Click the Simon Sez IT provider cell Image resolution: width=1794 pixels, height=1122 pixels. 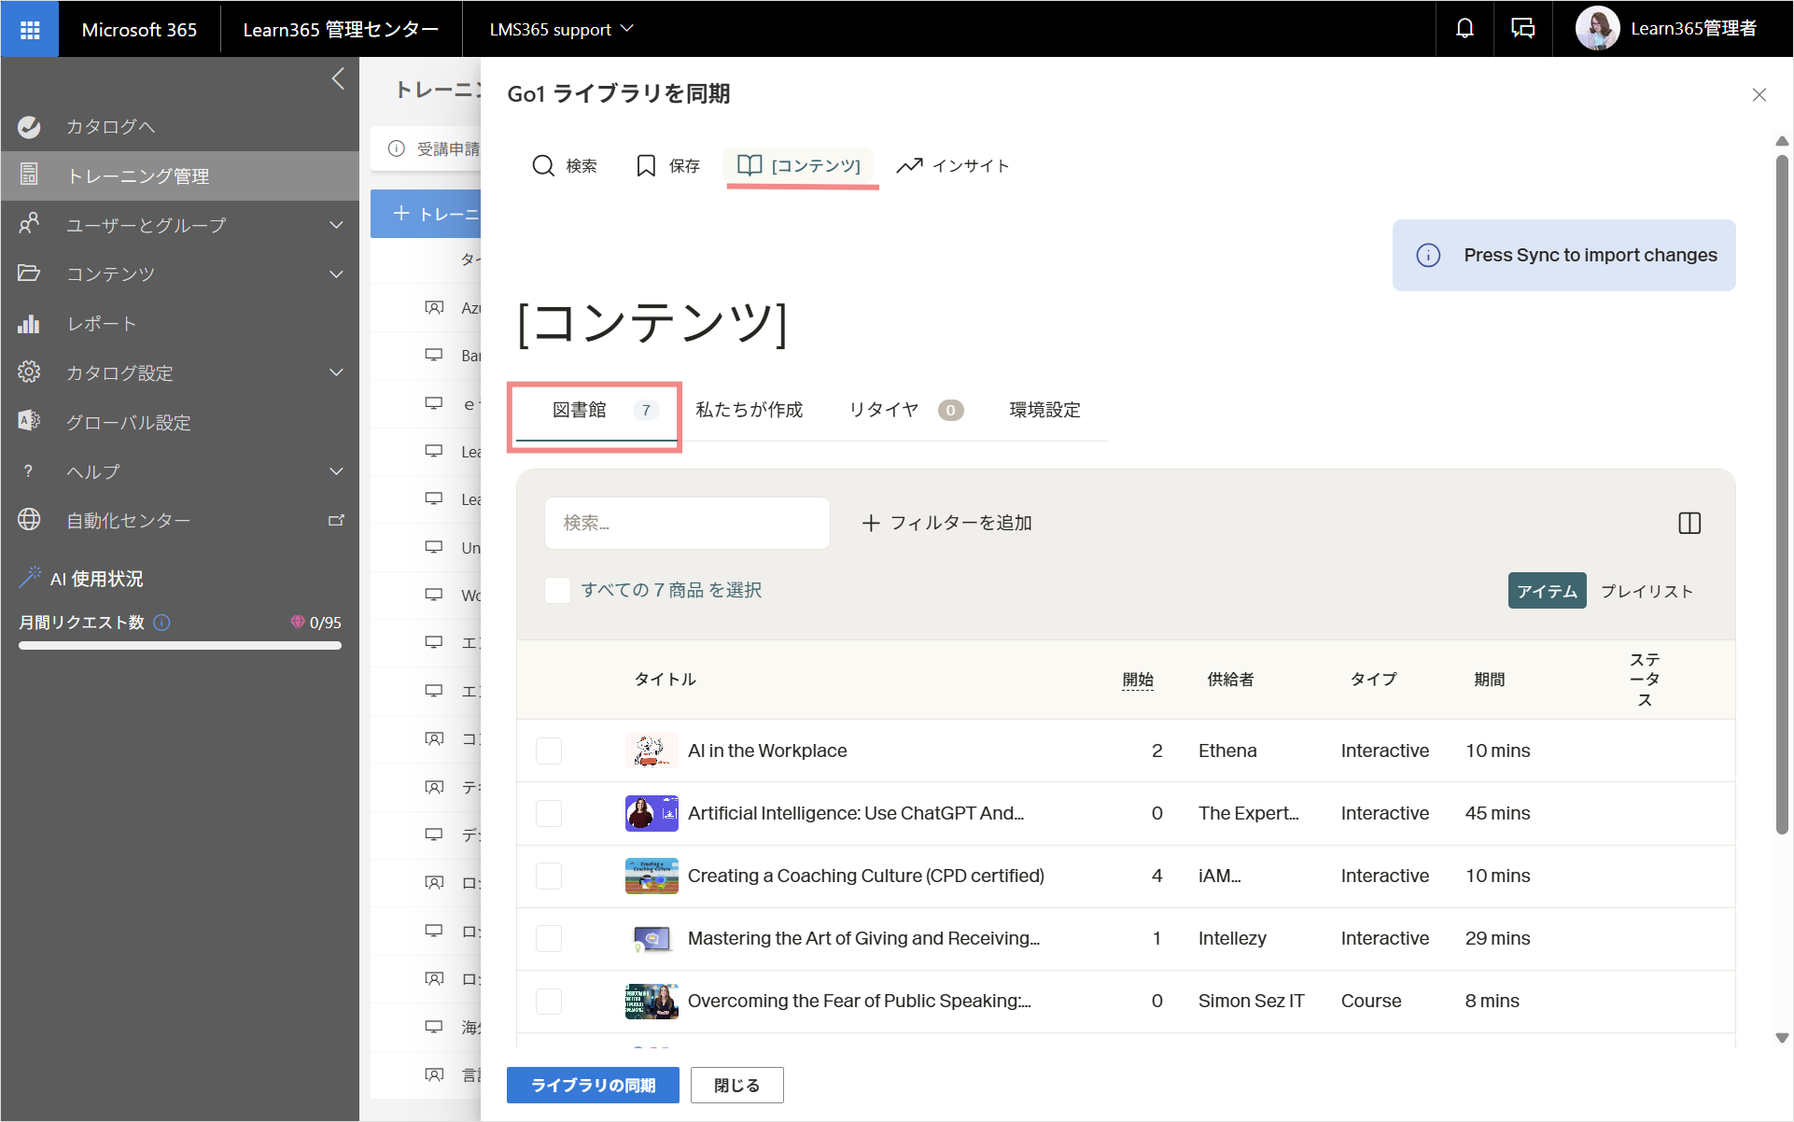[1251, 1001]
